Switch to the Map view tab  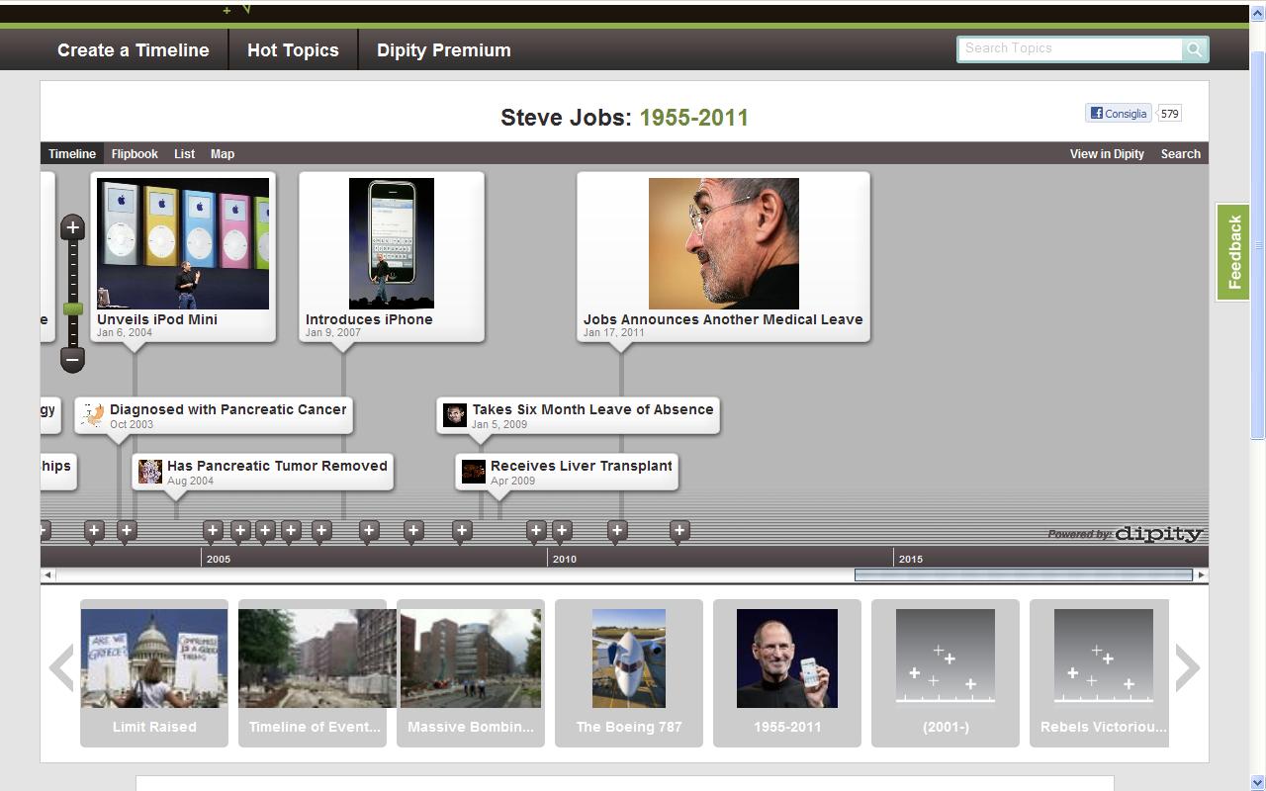click(x=223, y=154)
